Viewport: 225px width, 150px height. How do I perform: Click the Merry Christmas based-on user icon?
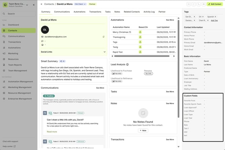(140, 32)
